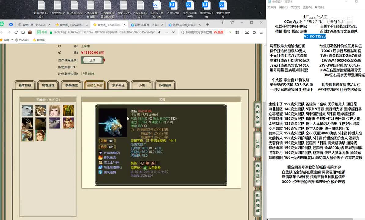Click the skin (shirt) icon in browser title bar
Screen dimensions: 365x220
(232, 23)
